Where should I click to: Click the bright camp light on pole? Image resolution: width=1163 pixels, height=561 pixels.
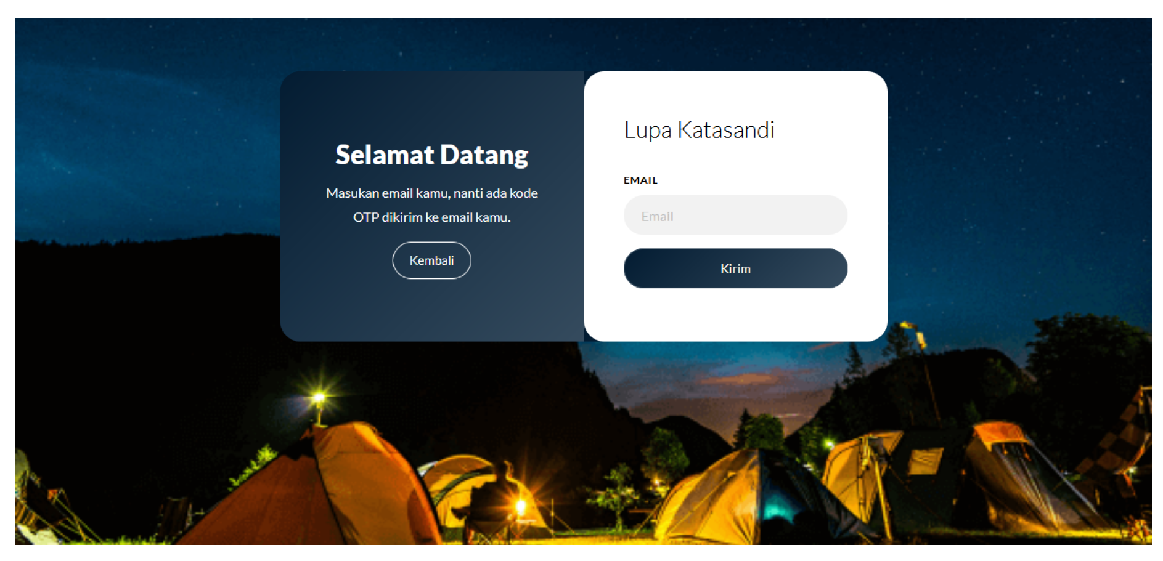tap(319, 398)
